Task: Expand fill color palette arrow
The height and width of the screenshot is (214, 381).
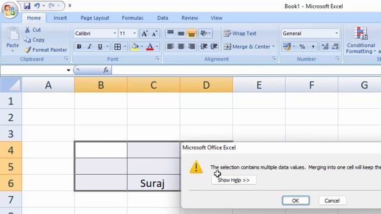Action: (142, 46)
